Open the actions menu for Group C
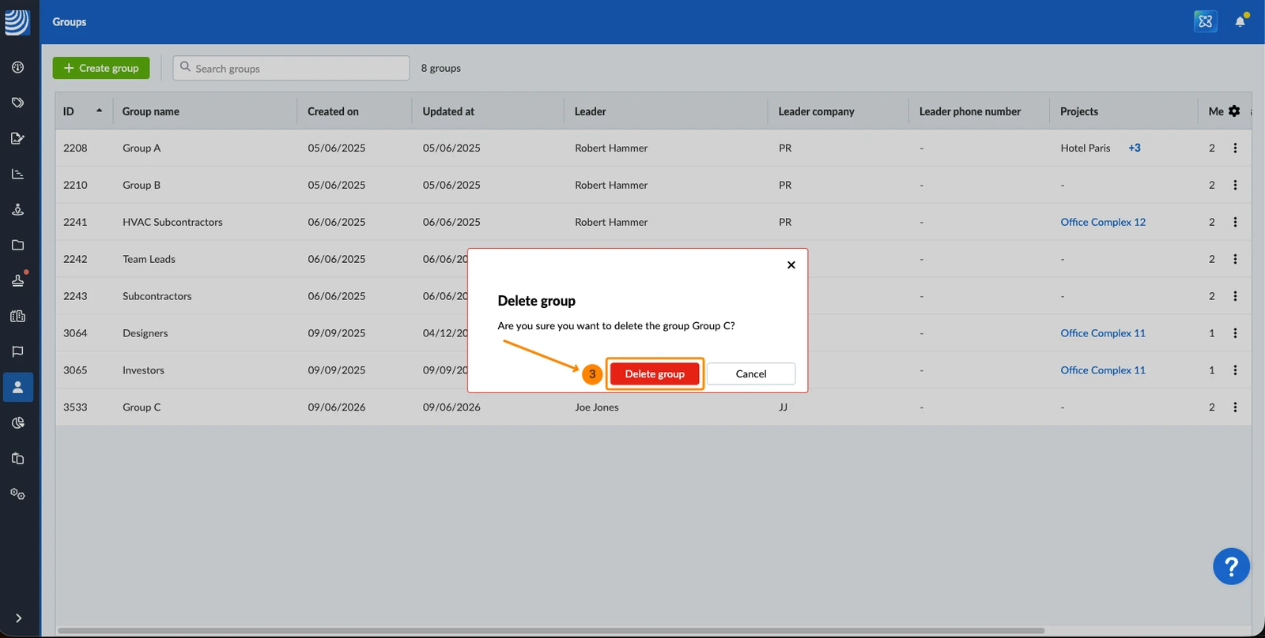The height and width of the screenshot is (638, 1265). [x=1235, y=407]
